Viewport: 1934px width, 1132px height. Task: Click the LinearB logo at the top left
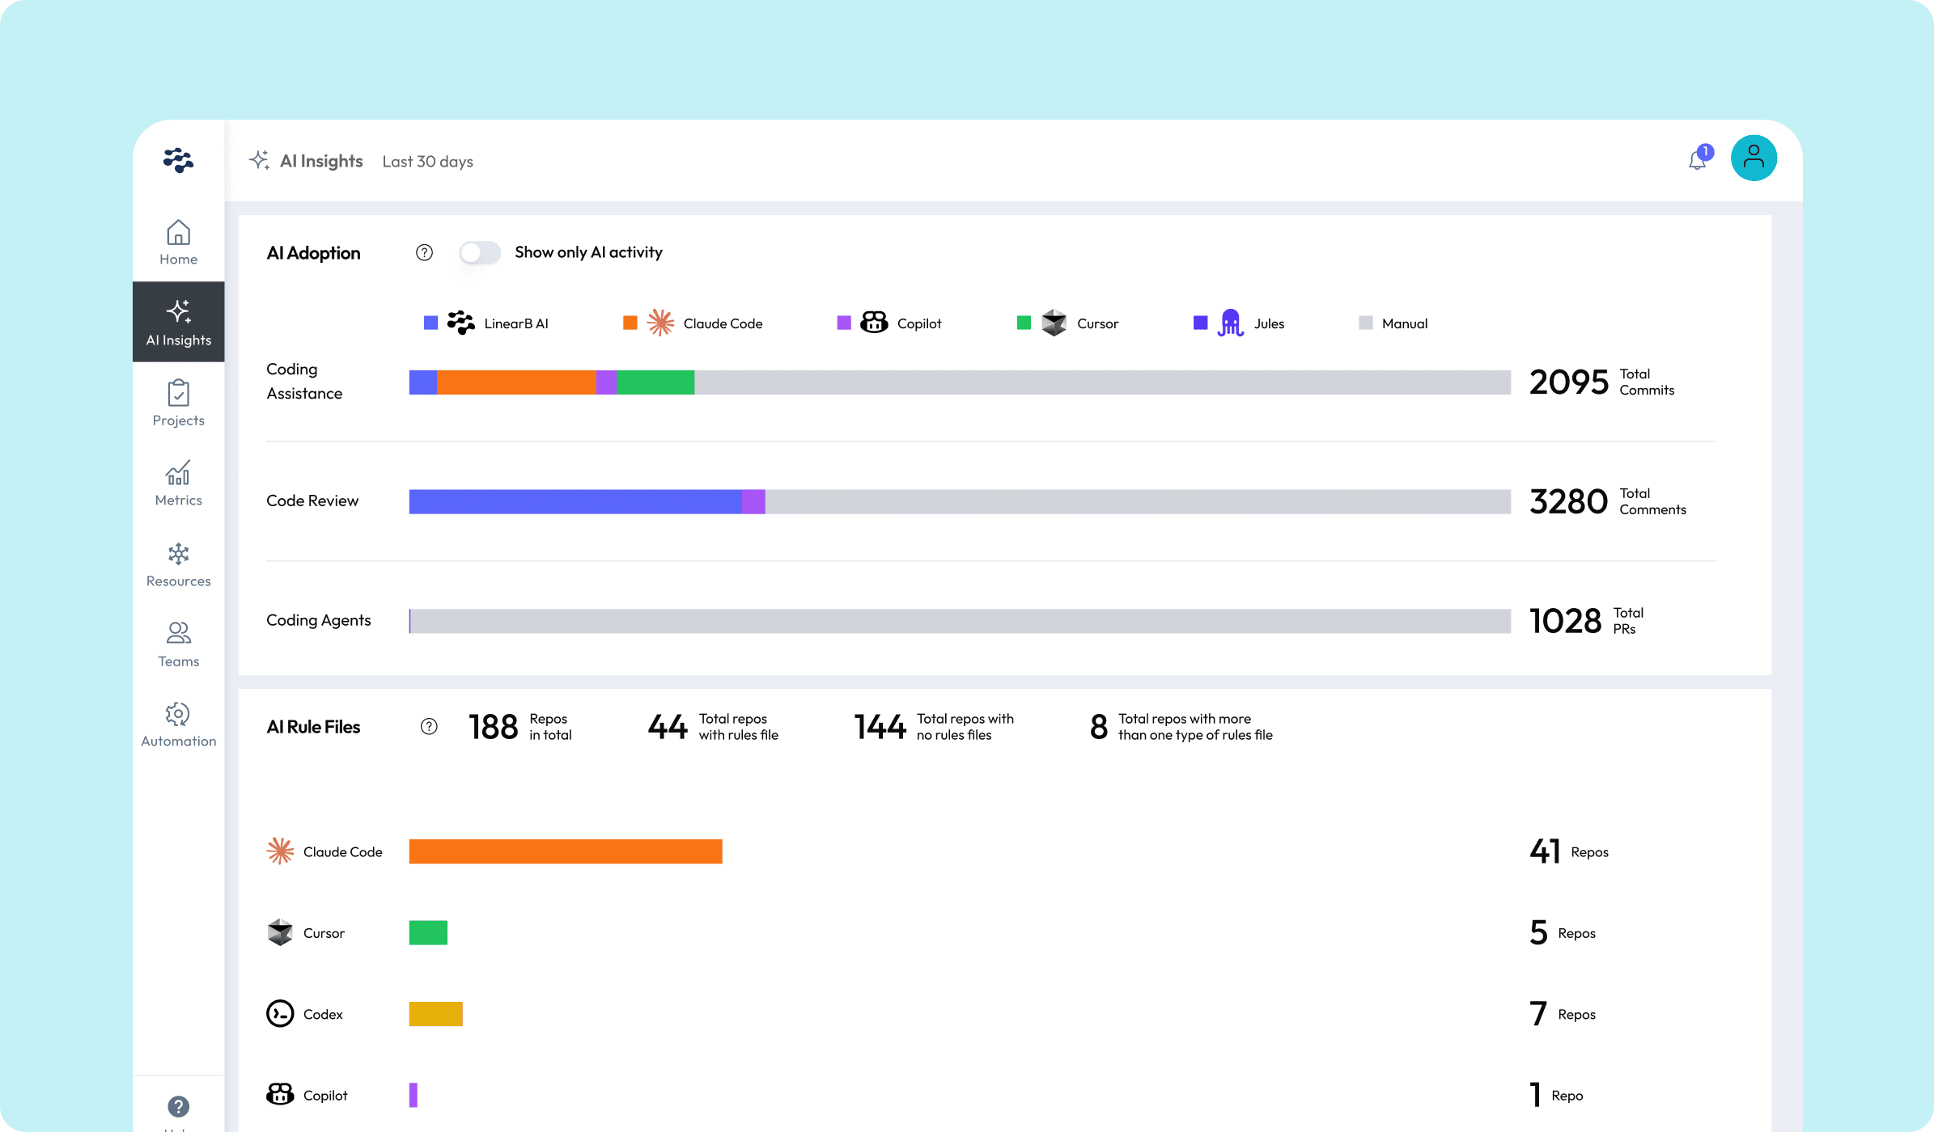point(178,161)
